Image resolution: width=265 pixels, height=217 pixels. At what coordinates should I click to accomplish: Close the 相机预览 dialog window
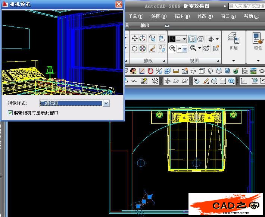tap(119, 4)
